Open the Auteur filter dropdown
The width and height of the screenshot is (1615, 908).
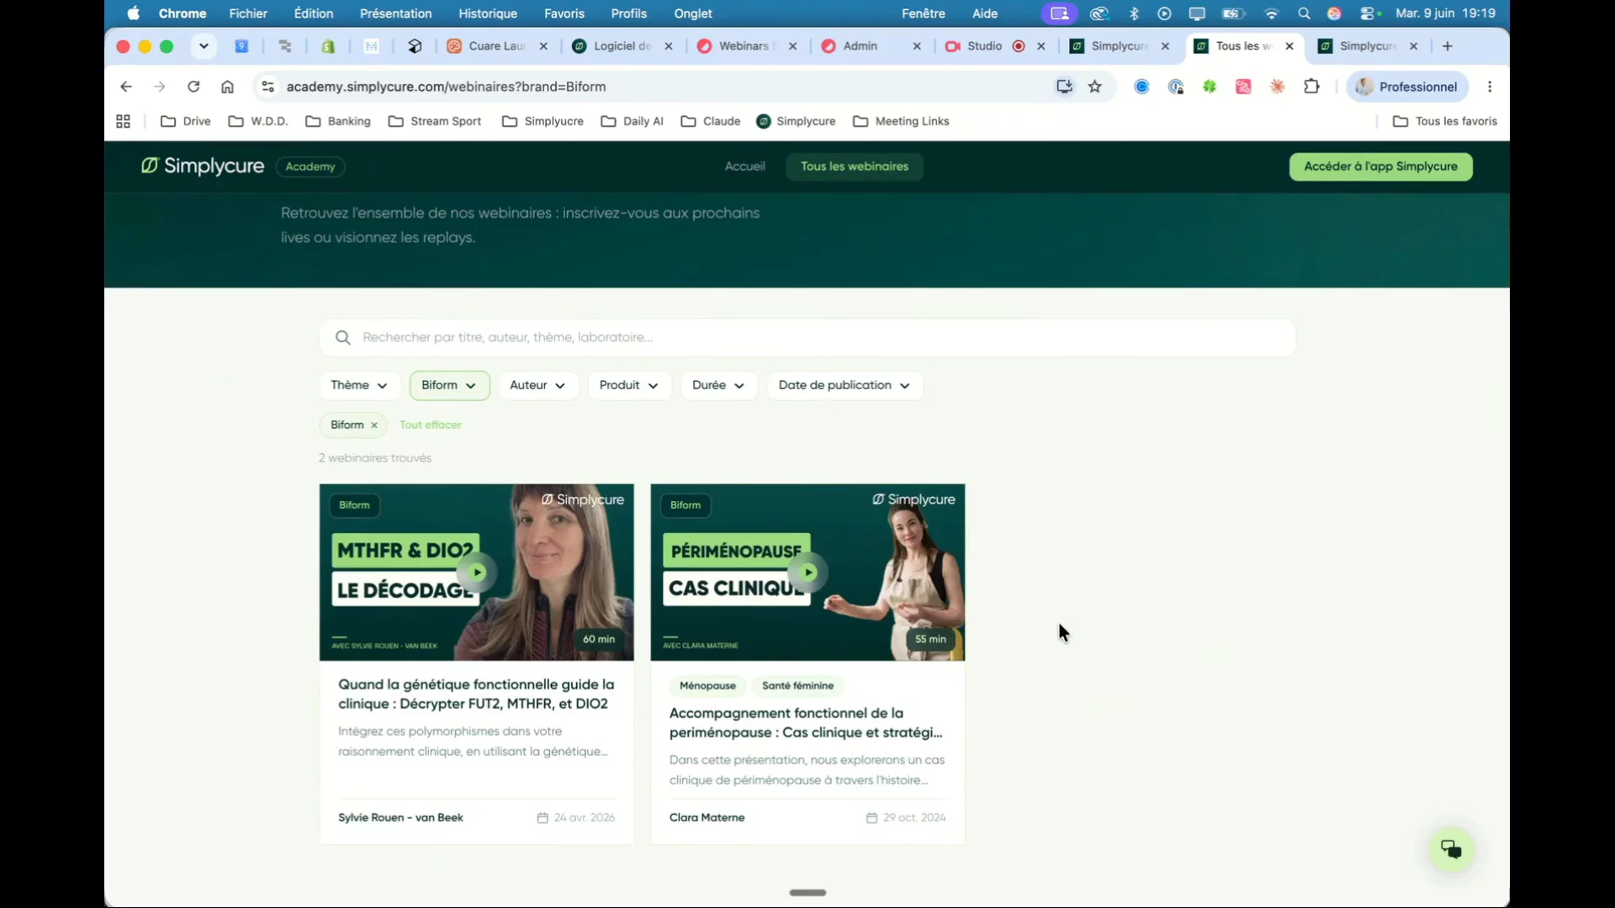pos(538,385)
